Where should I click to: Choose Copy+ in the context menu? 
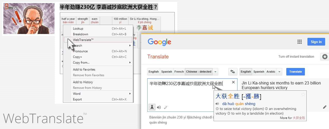[98, 57]
